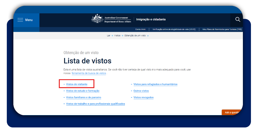
Task: Click the Australian Government coat of arms logo
Action: 98,19
